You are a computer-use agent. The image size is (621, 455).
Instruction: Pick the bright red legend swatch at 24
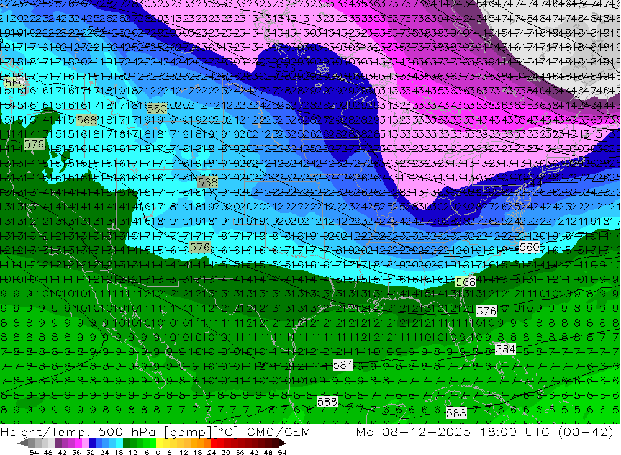[x=214, y=443]
